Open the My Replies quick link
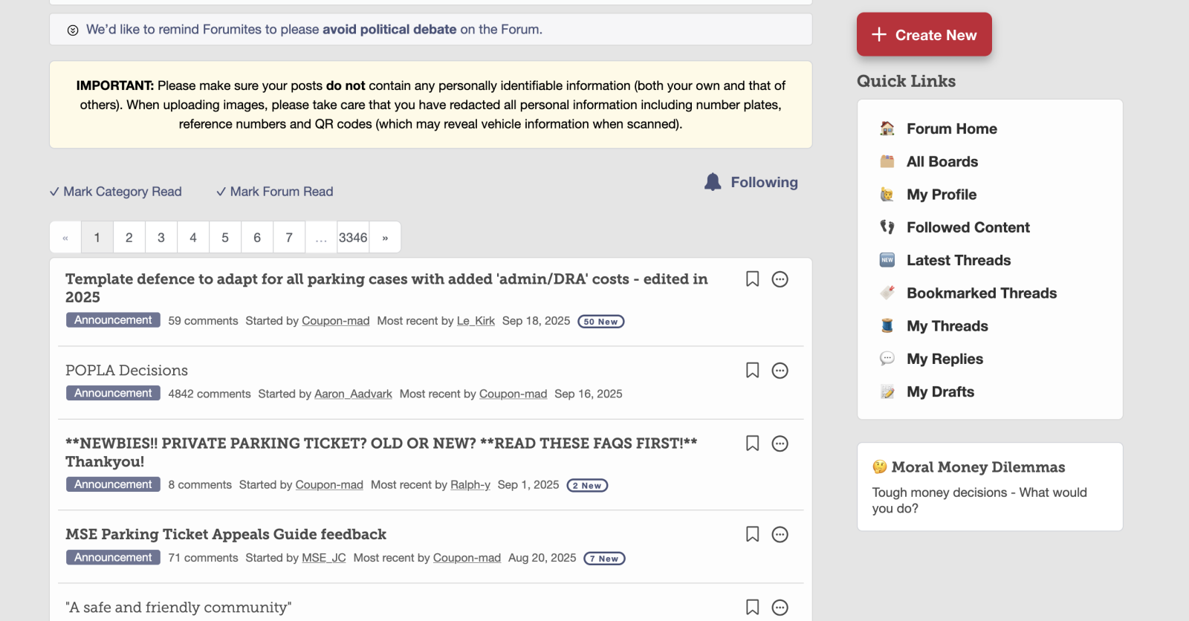The height and width of the screenshot is (621, 1189). pyautogui.click(x=945, y=359)
